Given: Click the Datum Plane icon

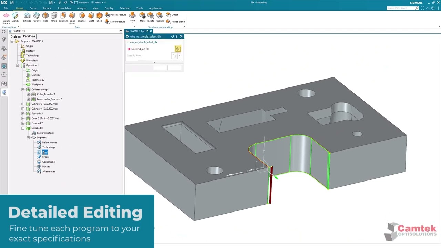Looking at the screenshot, I should (6, 16).
